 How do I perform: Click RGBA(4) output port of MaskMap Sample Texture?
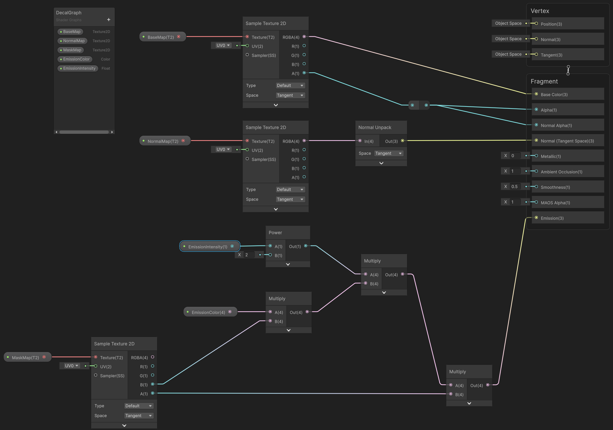[x=153, y=357]
